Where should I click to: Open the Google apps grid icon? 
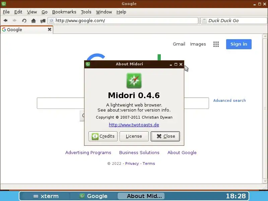(216, 44)
